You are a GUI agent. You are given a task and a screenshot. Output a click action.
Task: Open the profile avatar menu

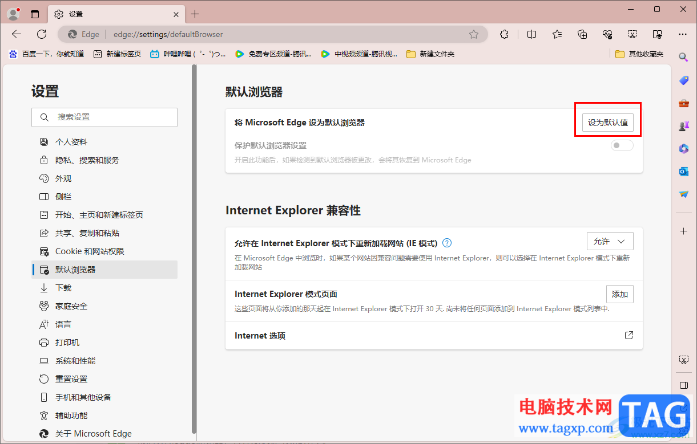(14, 14)
